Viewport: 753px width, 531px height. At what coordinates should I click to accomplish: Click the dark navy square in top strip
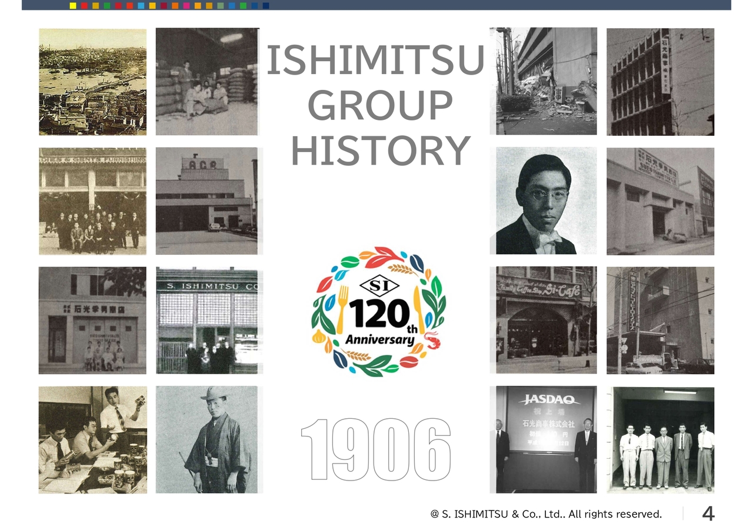click(266, 5)
